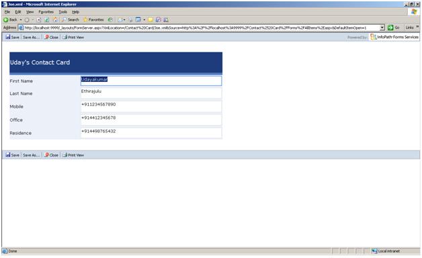
Task: Click Close in the bottom form toolbar
Action: pyautogui.click(x=51, y=155)
